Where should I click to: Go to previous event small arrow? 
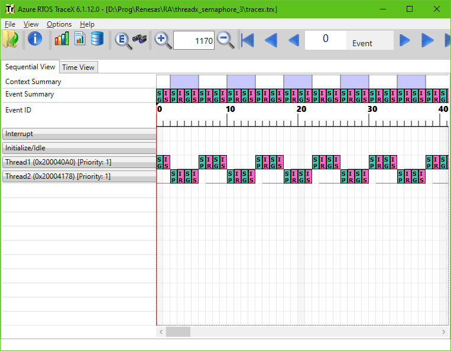pyautogui.click(x=294, y=40)
